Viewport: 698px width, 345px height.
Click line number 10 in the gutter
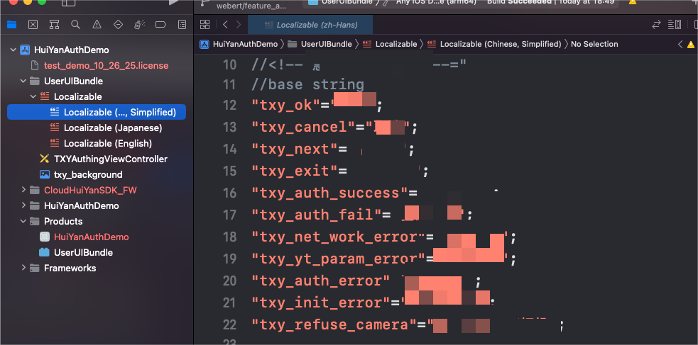(x=229, y=65)
